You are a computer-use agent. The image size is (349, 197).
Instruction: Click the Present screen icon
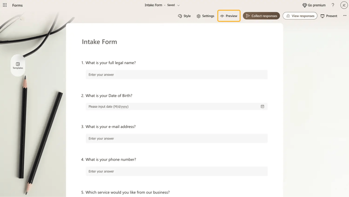tap(329, 16)
